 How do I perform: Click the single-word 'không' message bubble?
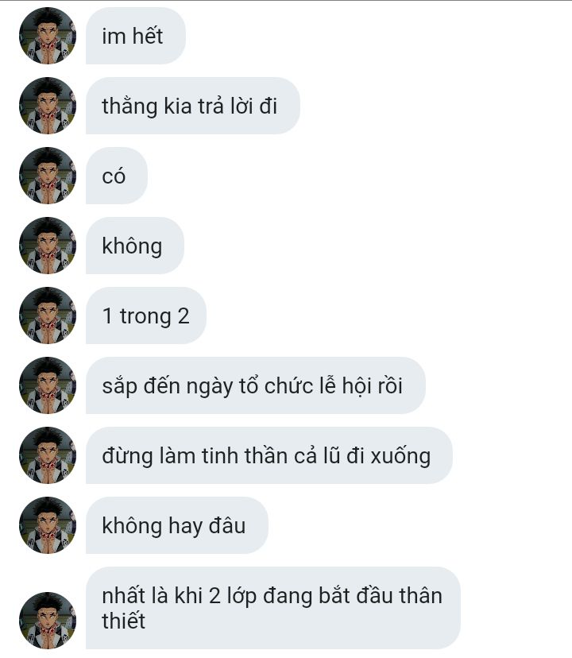click(x=135, y=246)
